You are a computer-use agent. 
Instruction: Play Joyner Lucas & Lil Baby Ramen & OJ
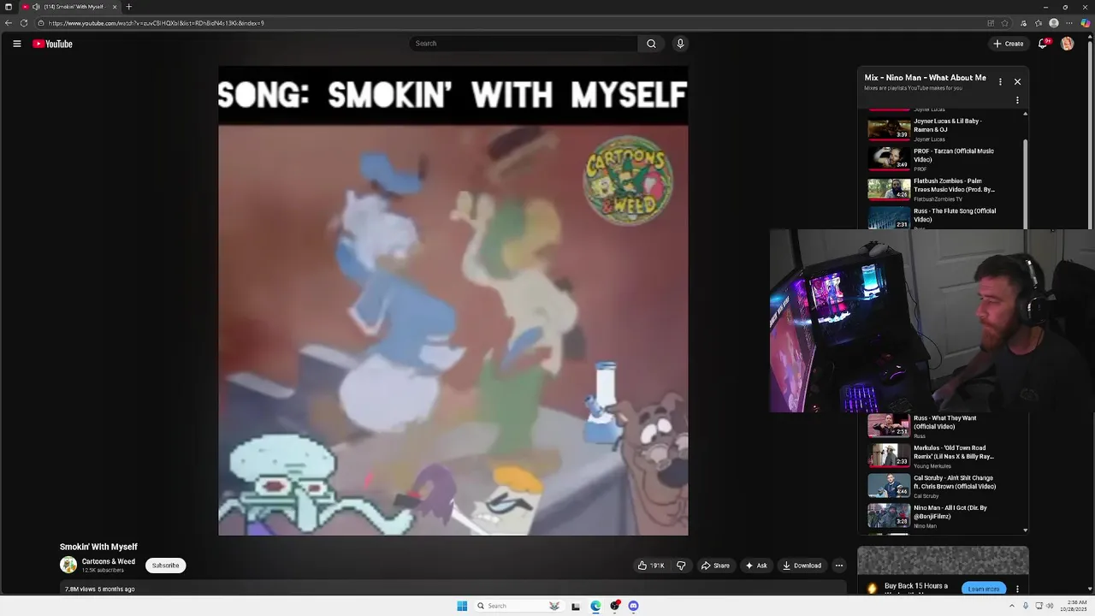point(944,129)
